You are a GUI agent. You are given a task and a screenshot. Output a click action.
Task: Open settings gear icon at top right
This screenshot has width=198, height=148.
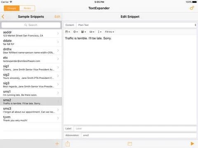[192, 8]
